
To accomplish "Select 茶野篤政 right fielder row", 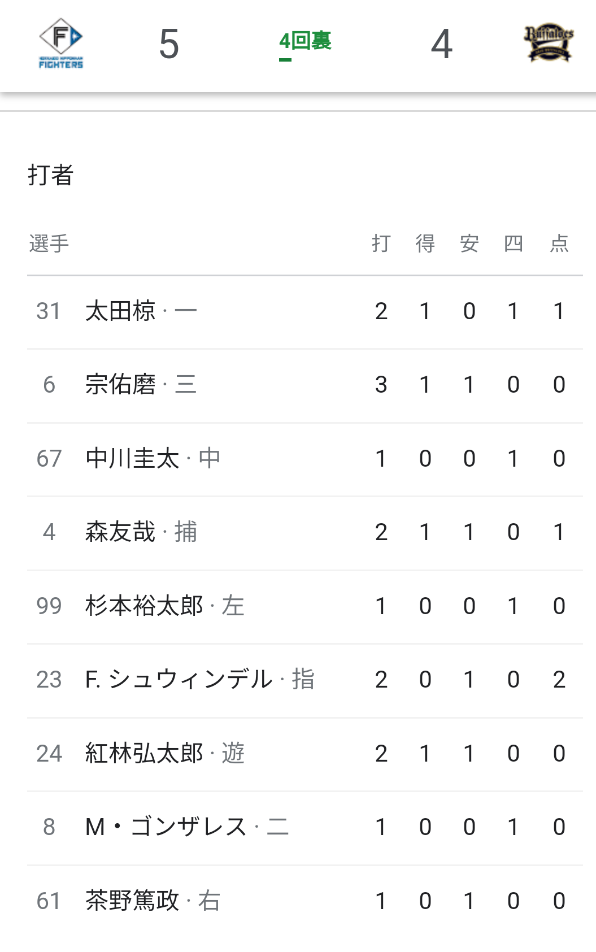I will [x=305, y=902].
